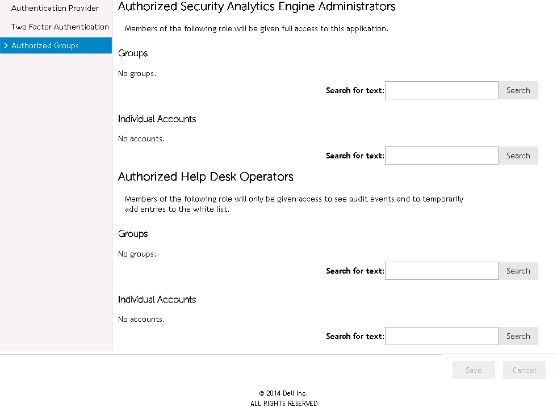Image resolution: width=557 pixels, height=407 pixels.
Task: Open the Two Factor Authentication page
Action: tap(60, 27)
